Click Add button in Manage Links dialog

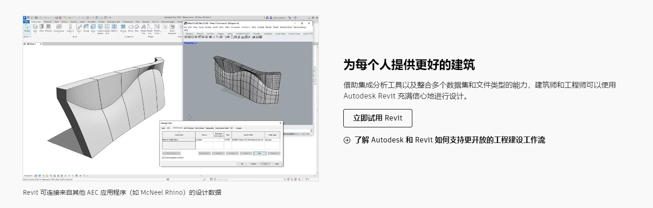259,153
